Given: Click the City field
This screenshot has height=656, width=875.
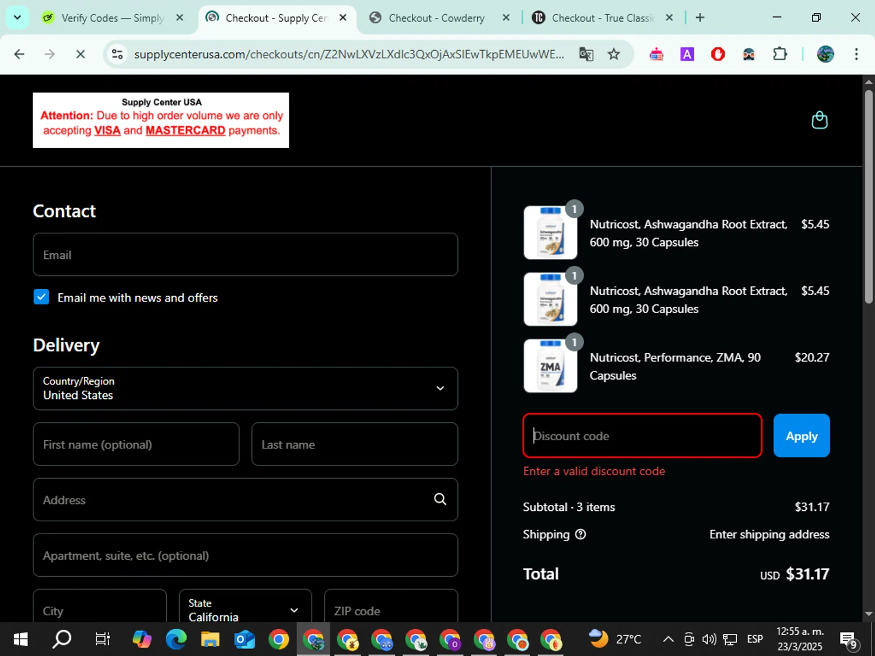Looking at the screenshot, I should (x=100, y=606).
